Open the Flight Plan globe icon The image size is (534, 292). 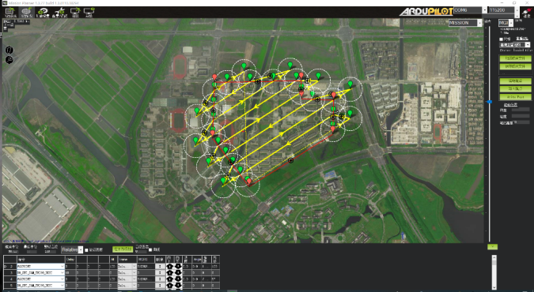coord(26,13)
